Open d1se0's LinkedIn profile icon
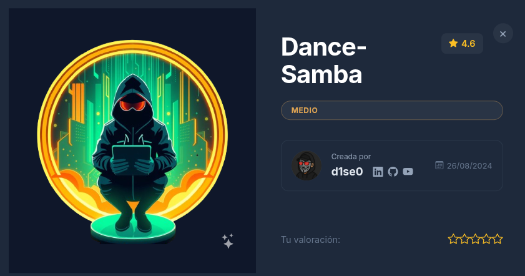Image resolution: width=525 pixels, height=276 pixels. click(378, 172)
